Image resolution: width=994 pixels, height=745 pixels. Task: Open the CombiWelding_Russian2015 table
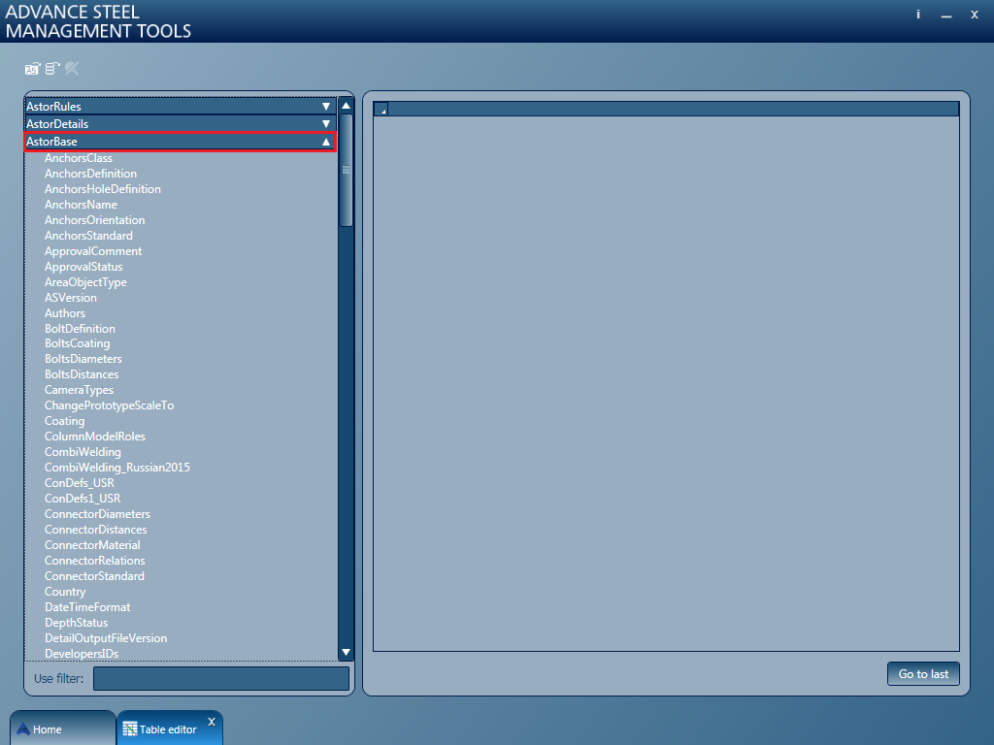click(117, 468)
